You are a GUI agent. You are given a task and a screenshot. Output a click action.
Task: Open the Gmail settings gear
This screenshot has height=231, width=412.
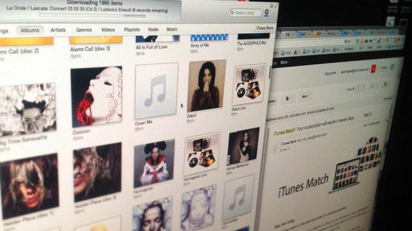[386, 84]
